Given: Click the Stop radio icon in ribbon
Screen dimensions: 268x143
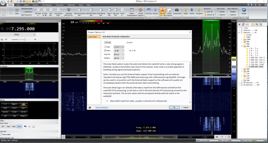Looking at the screenshot, I should [x=17, y=11].
